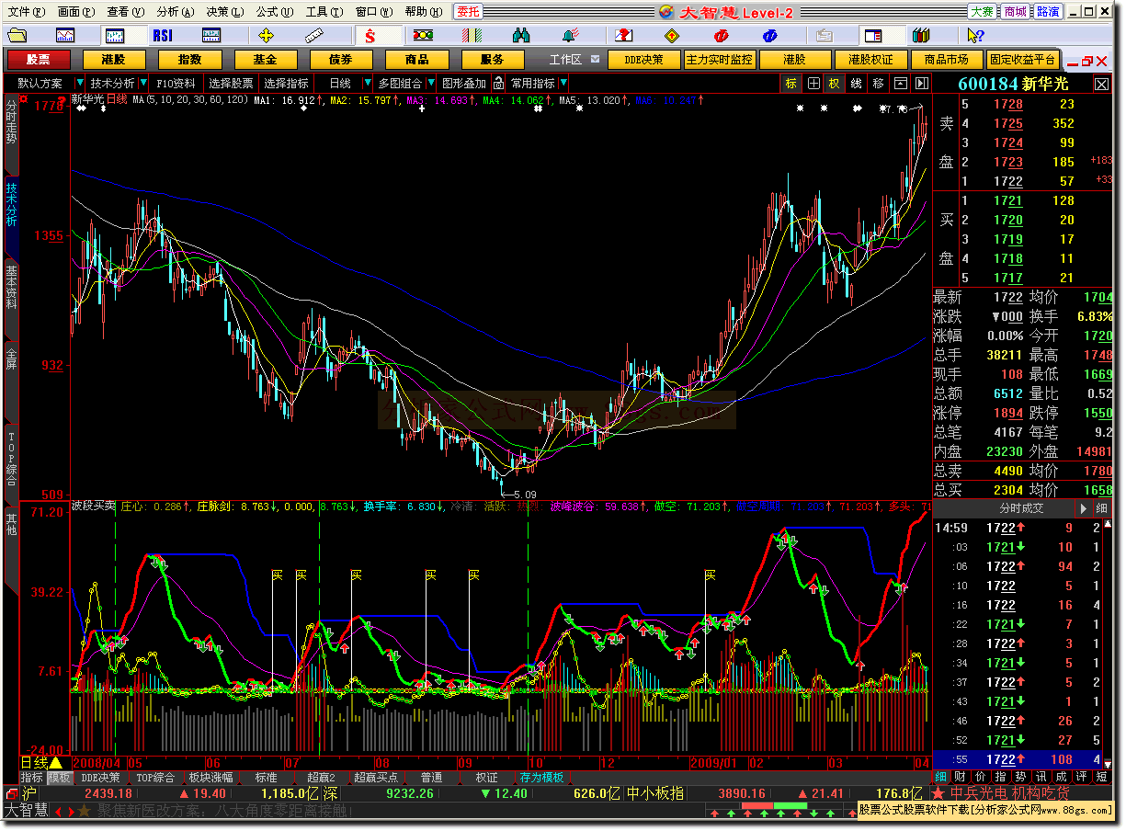Open the folder icon in the toolbar
The height and width of the screenshot is (831, 1126).
17,35
